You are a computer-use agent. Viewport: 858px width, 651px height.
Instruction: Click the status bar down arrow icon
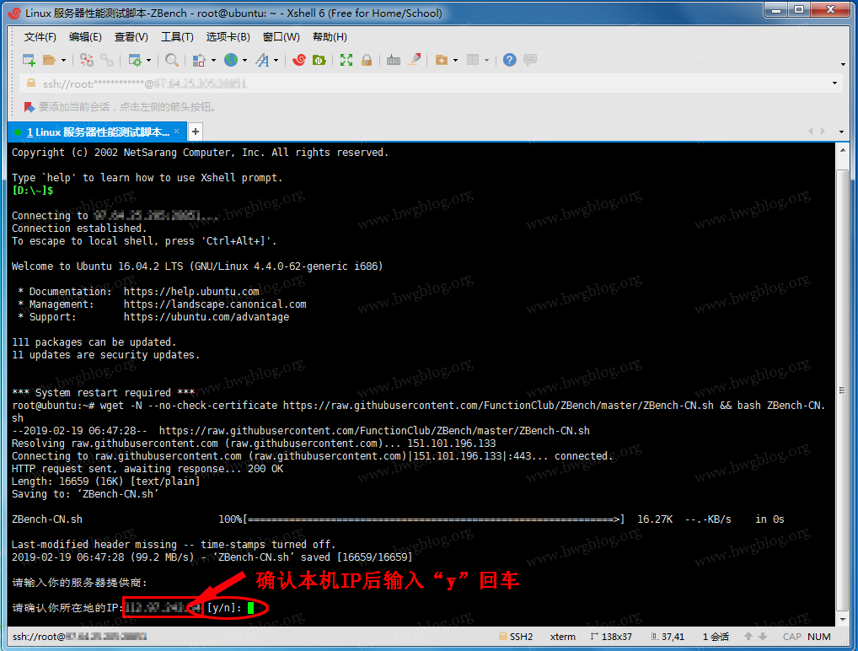point(763,636)
